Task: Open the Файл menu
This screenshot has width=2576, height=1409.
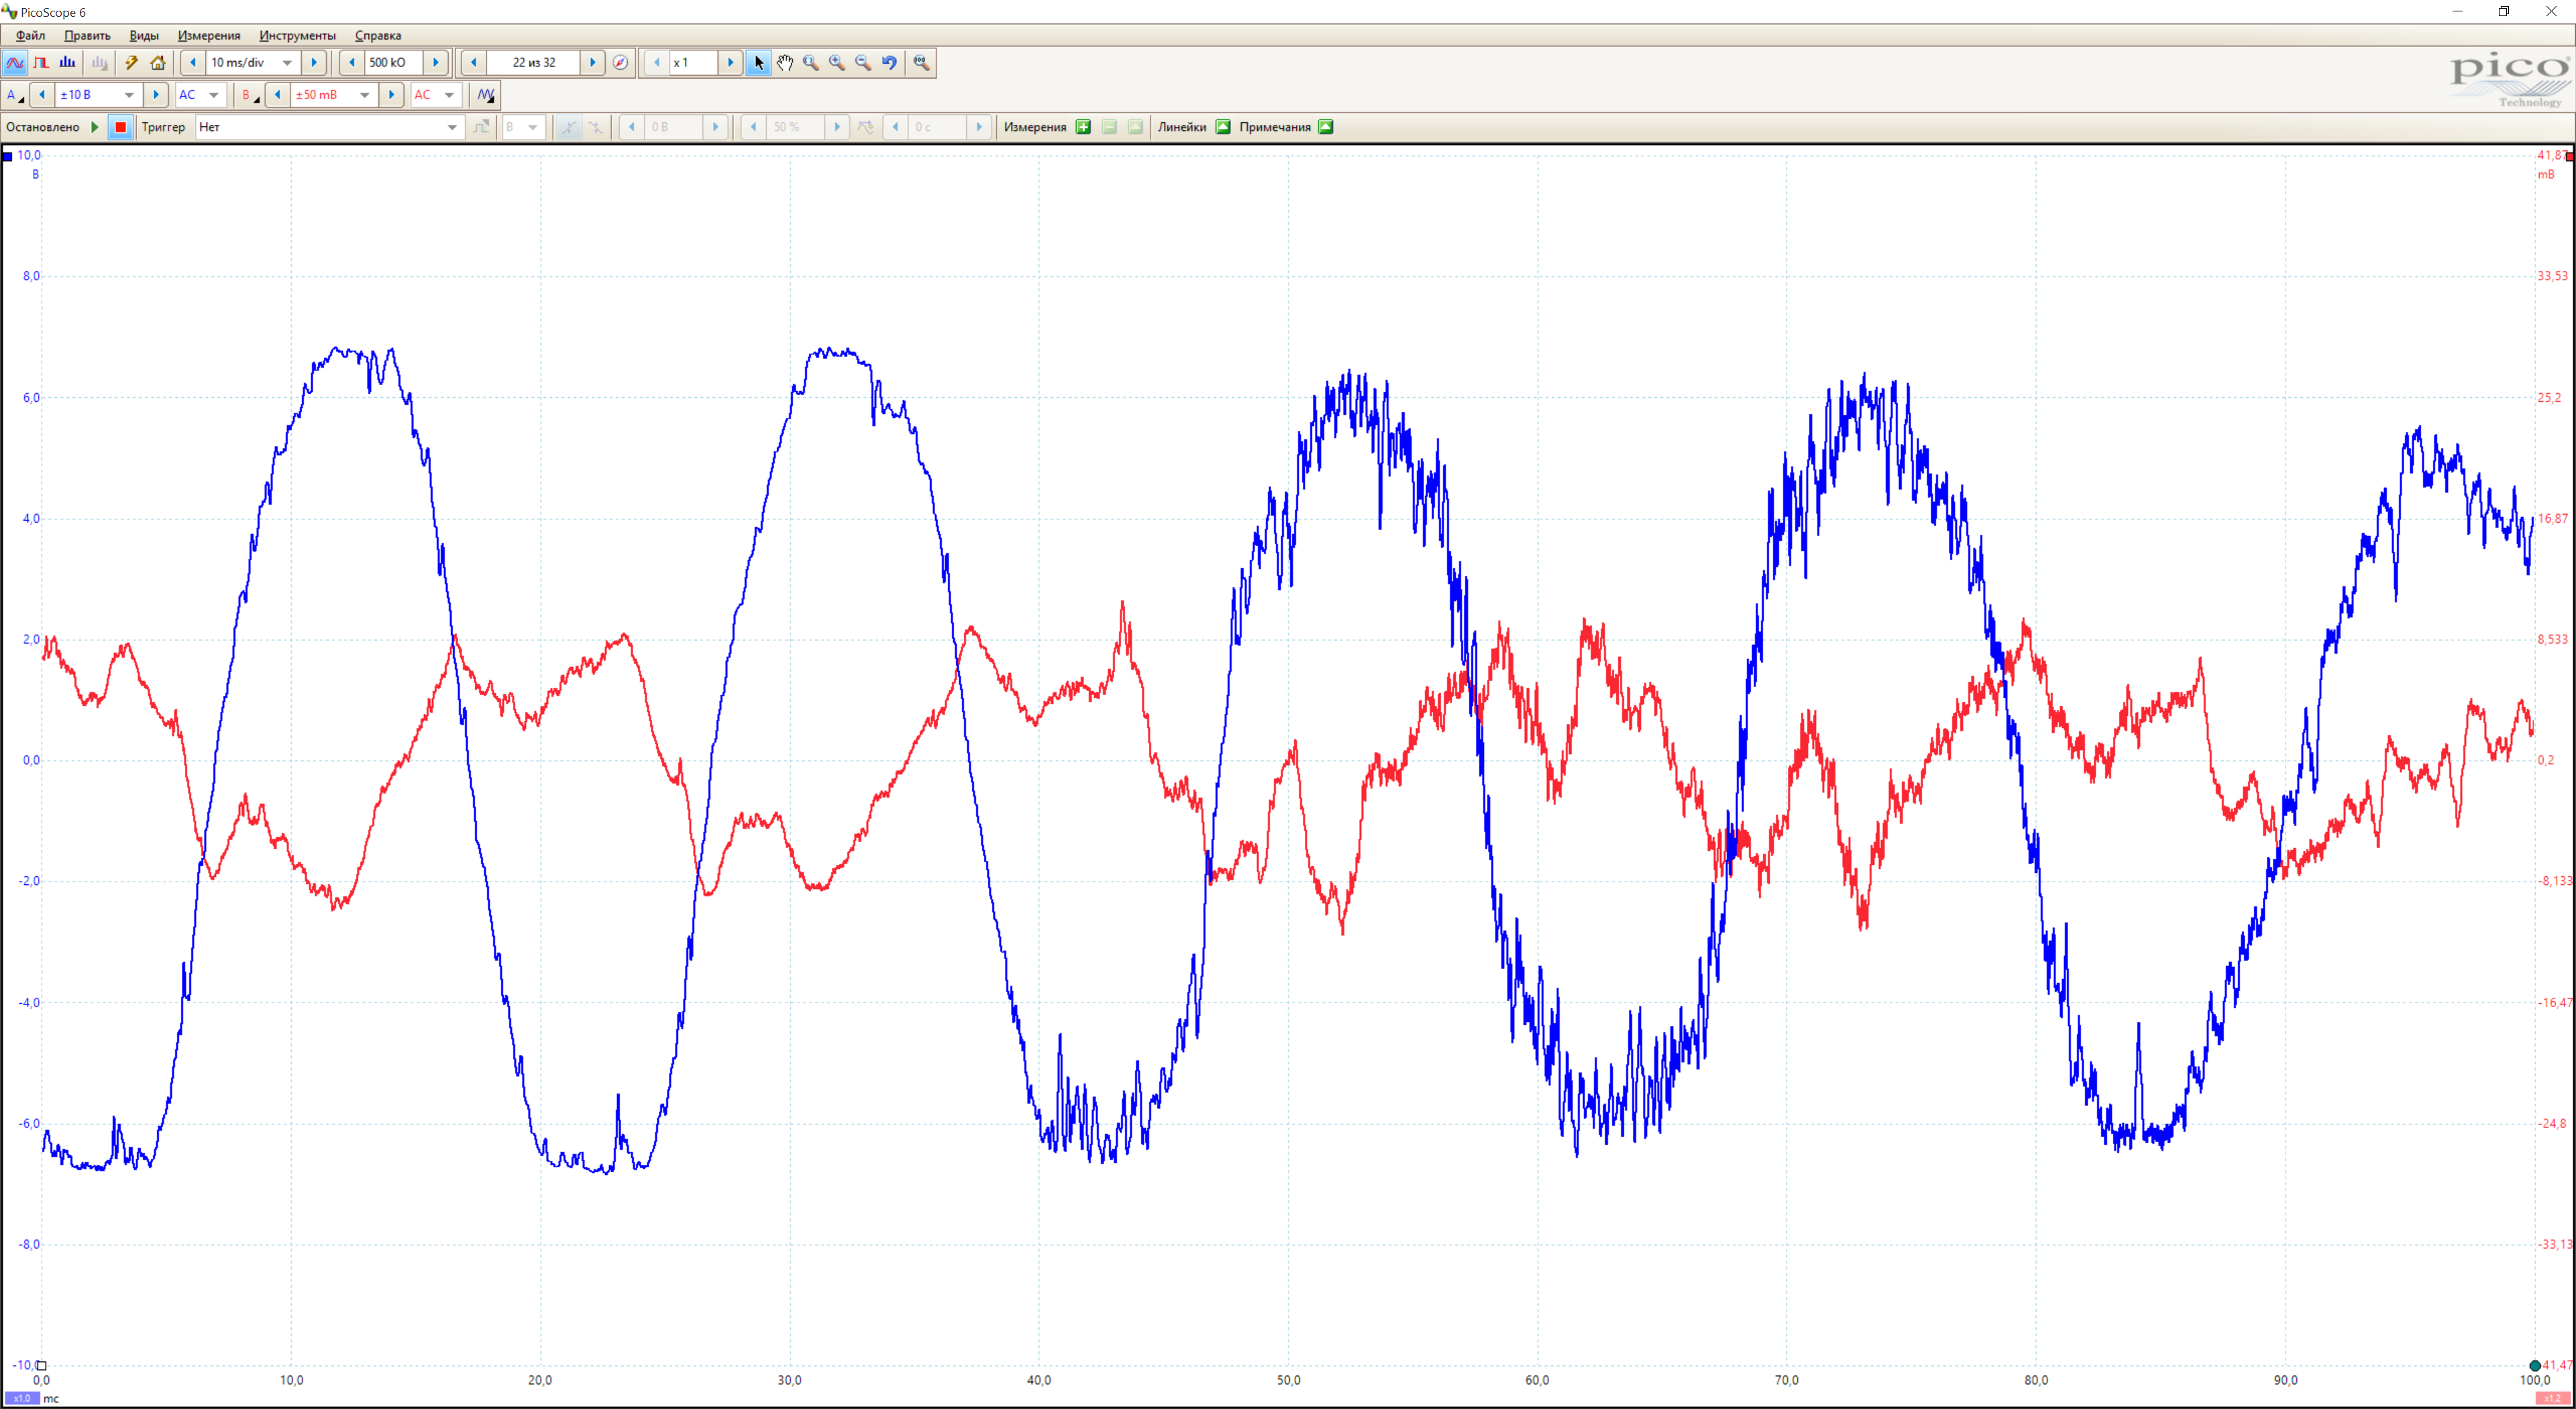Action: coord(30,35)
